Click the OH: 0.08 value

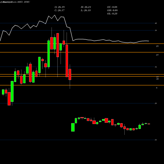pos(112,10)
